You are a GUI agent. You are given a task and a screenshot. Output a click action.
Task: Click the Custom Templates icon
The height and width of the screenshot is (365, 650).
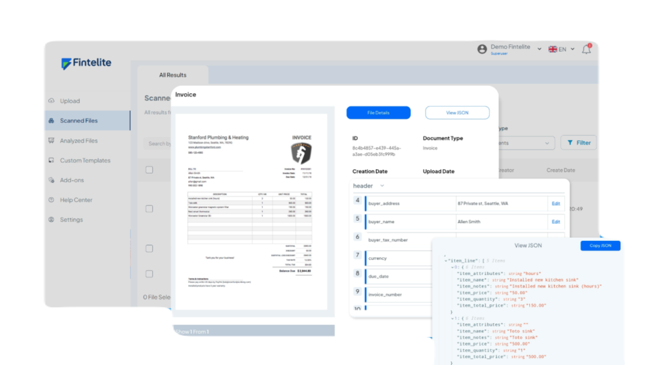point(51,160)
